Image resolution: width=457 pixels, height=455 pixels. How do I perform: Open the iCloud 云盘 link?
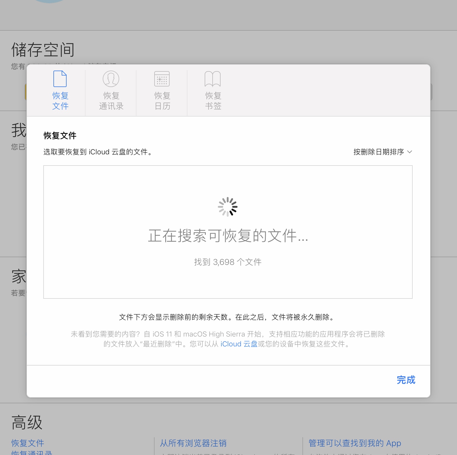[x=239, y=344]
